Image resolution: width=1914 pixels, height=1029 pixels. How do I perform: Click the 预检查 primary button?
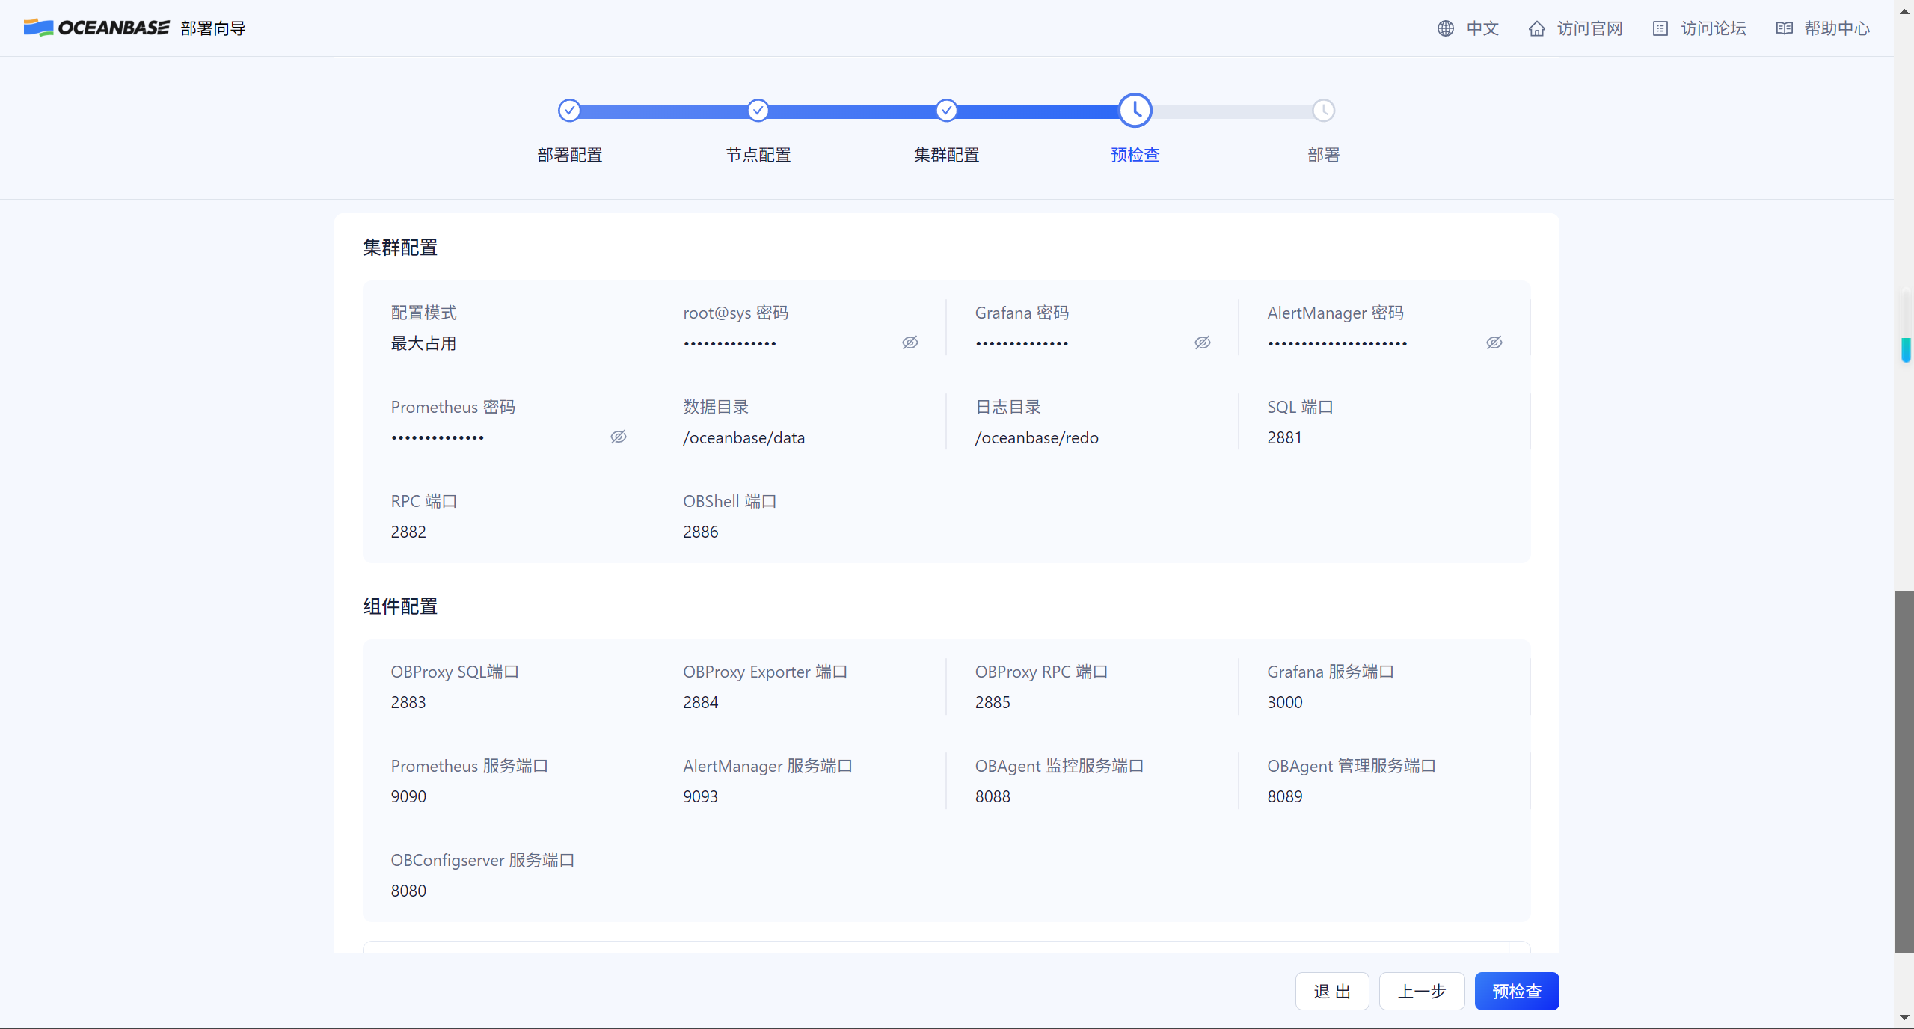(x=1516, y=991)
